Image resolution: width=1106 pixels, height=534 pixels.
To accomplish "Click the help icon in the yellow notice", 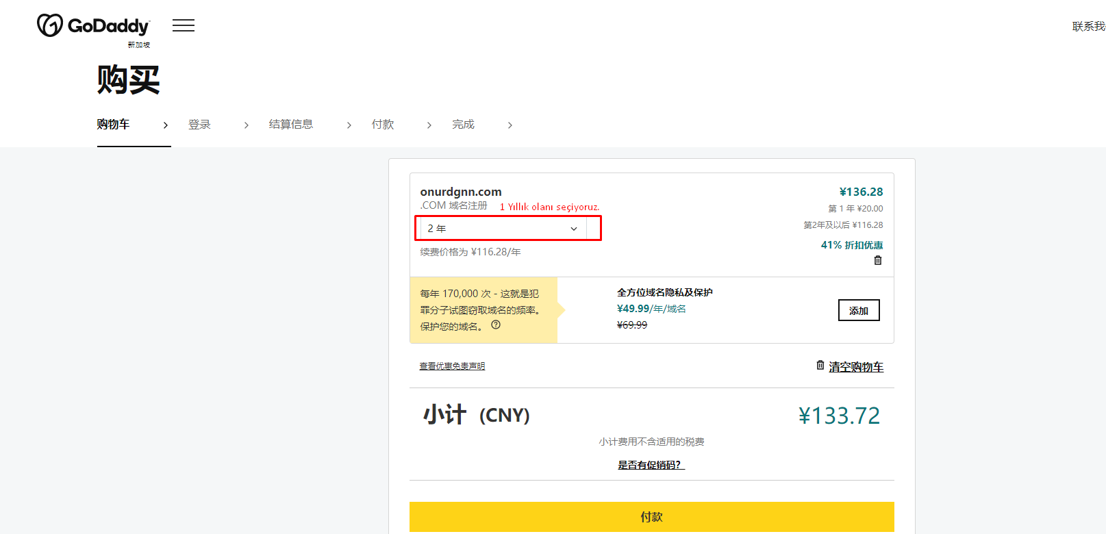I will [496, 325].
